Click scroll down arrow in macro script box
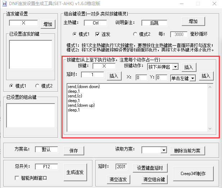222x188 pixels. point(210,129)
